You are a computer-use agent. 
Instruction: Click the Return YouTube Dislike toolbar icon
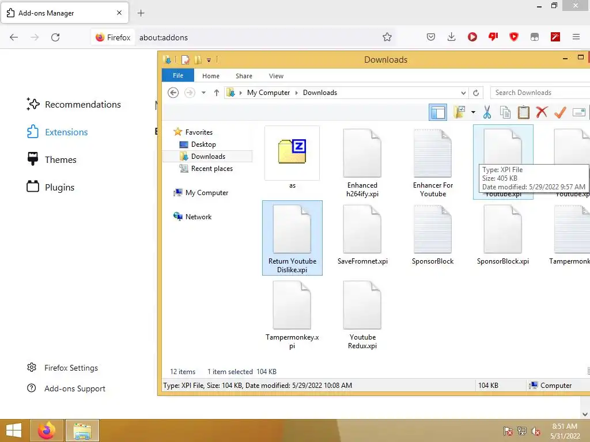coord(493,37)
